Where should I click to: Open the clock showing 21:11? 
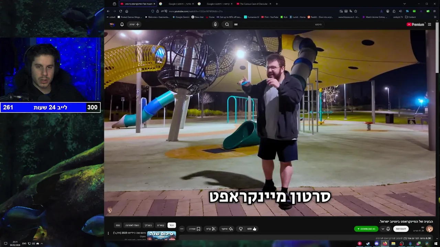pyautogui.click(x=15, y=243)
